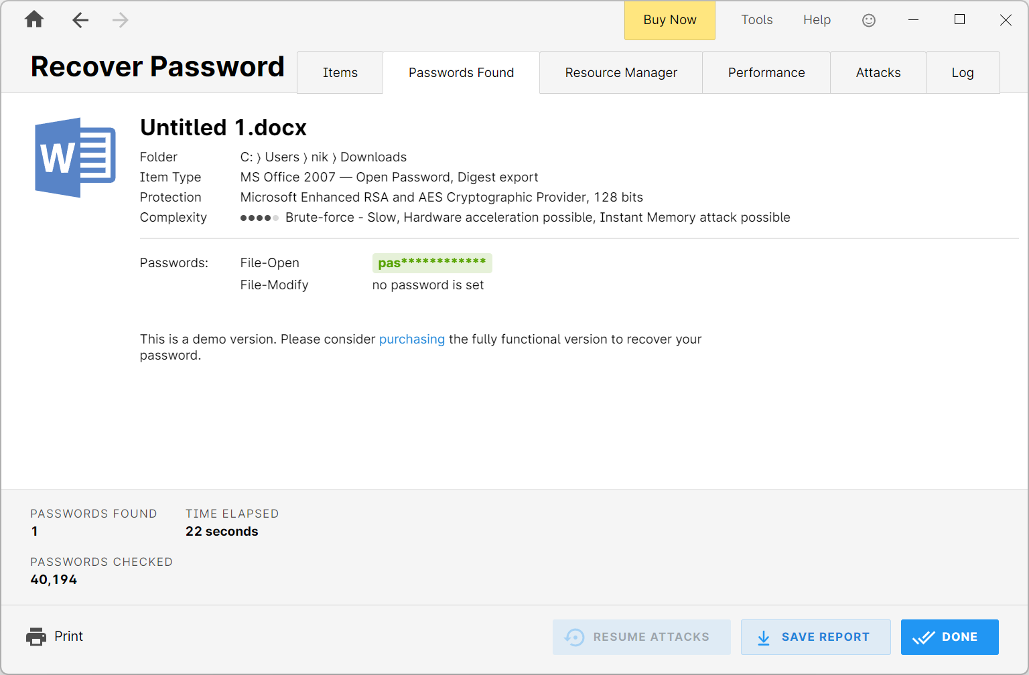Click the Untitled 1.docx file title
This screenshot has height=675, width=1029.
(223, 127)
